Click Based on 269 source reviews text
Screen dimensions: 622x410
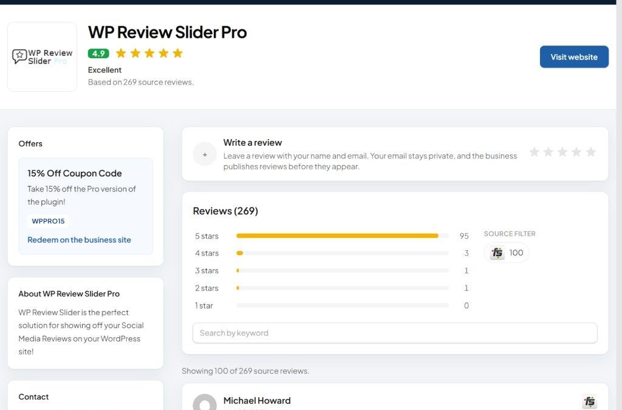pyautogui.click(x=141, y=82)
